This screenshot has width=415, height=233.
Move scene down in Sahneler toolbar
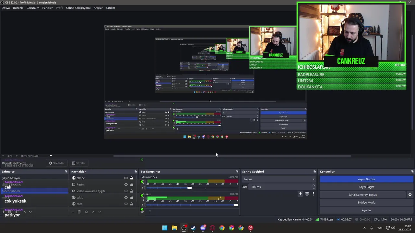30,212
